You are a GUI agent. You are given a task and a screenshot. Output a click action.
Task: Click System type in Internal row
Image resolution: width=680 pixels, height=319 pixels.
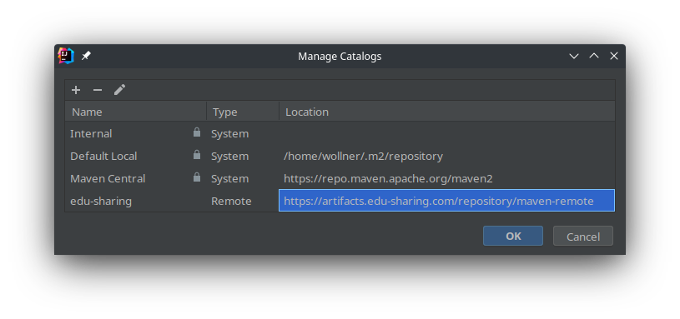229,134
